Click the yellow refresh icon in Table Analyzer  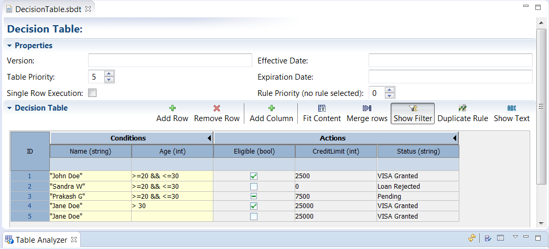(x=472, y=238)
